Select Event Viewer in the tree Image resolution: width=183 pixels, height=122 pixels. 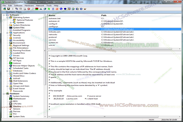(x=19, y=89)
